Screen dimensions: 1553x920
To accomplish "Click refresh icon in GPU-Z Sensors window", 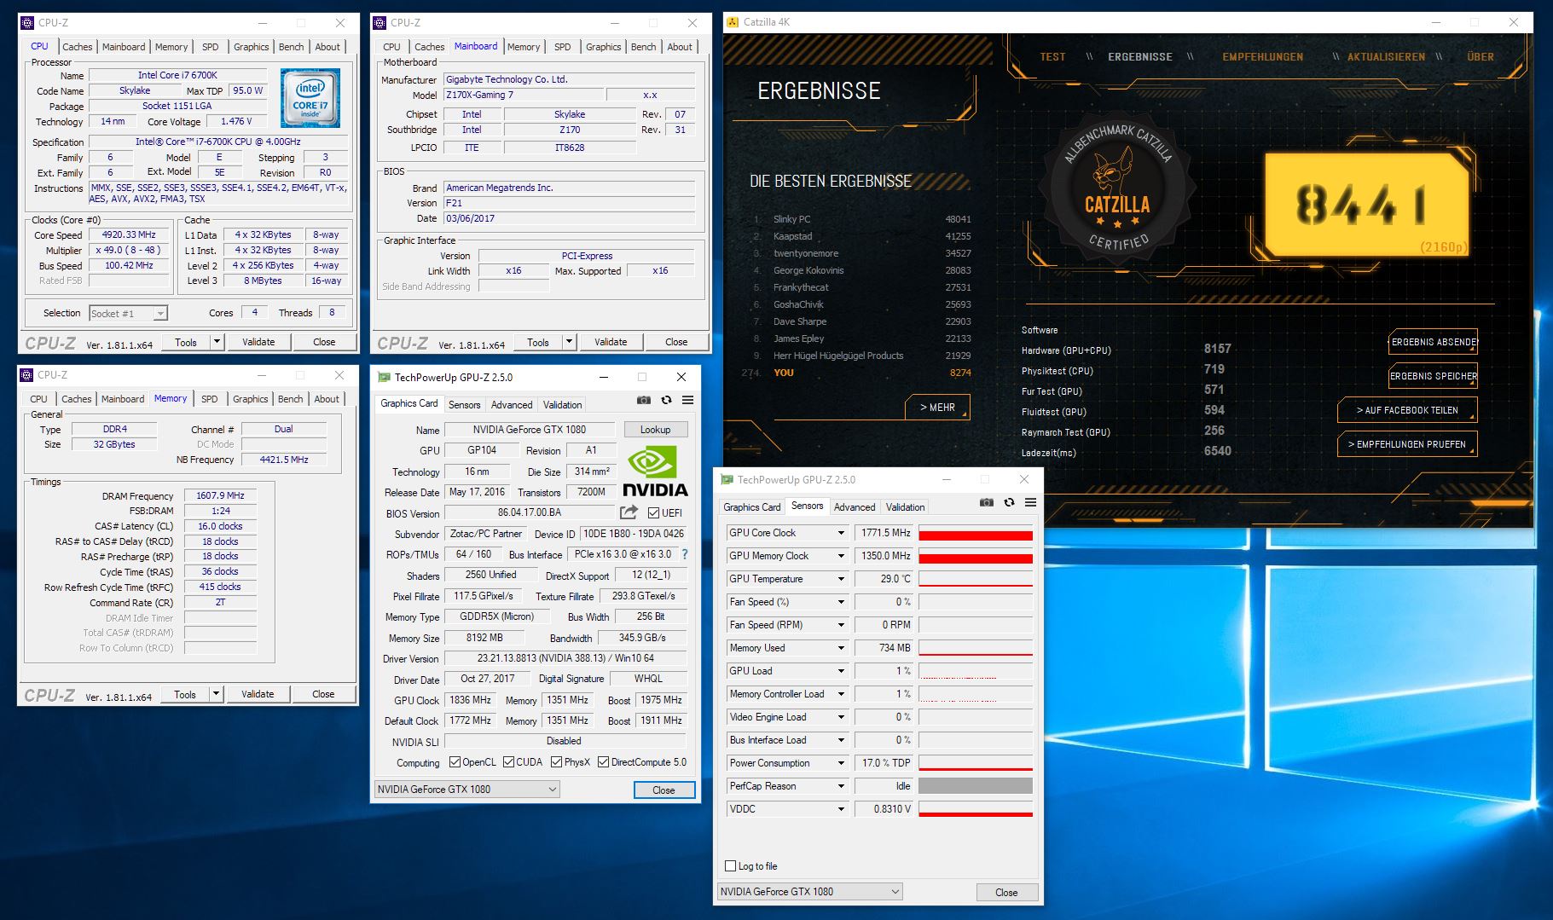I will click(1009, 502).
